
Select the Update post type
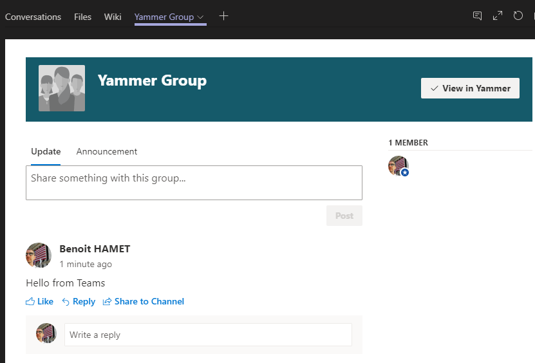point(46,152)
